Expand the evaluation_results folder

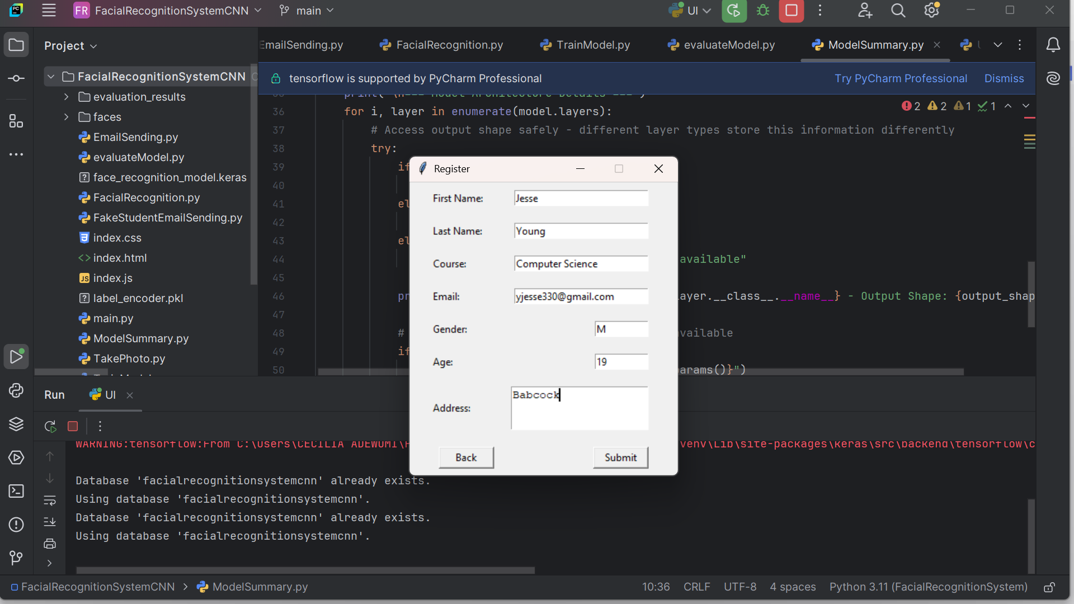point(67,97)
